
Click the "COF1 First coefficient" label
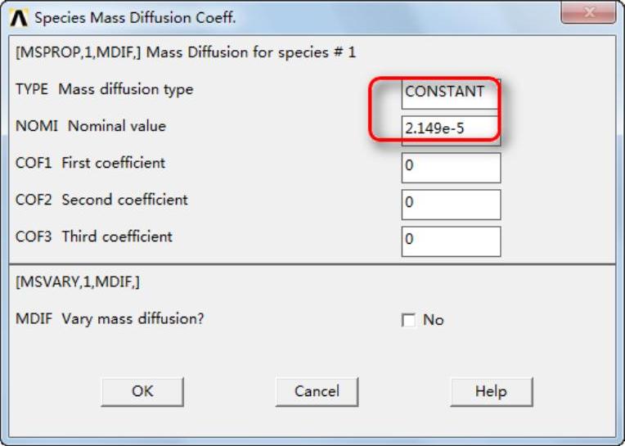pyautogui.click(x=90, y=163)
